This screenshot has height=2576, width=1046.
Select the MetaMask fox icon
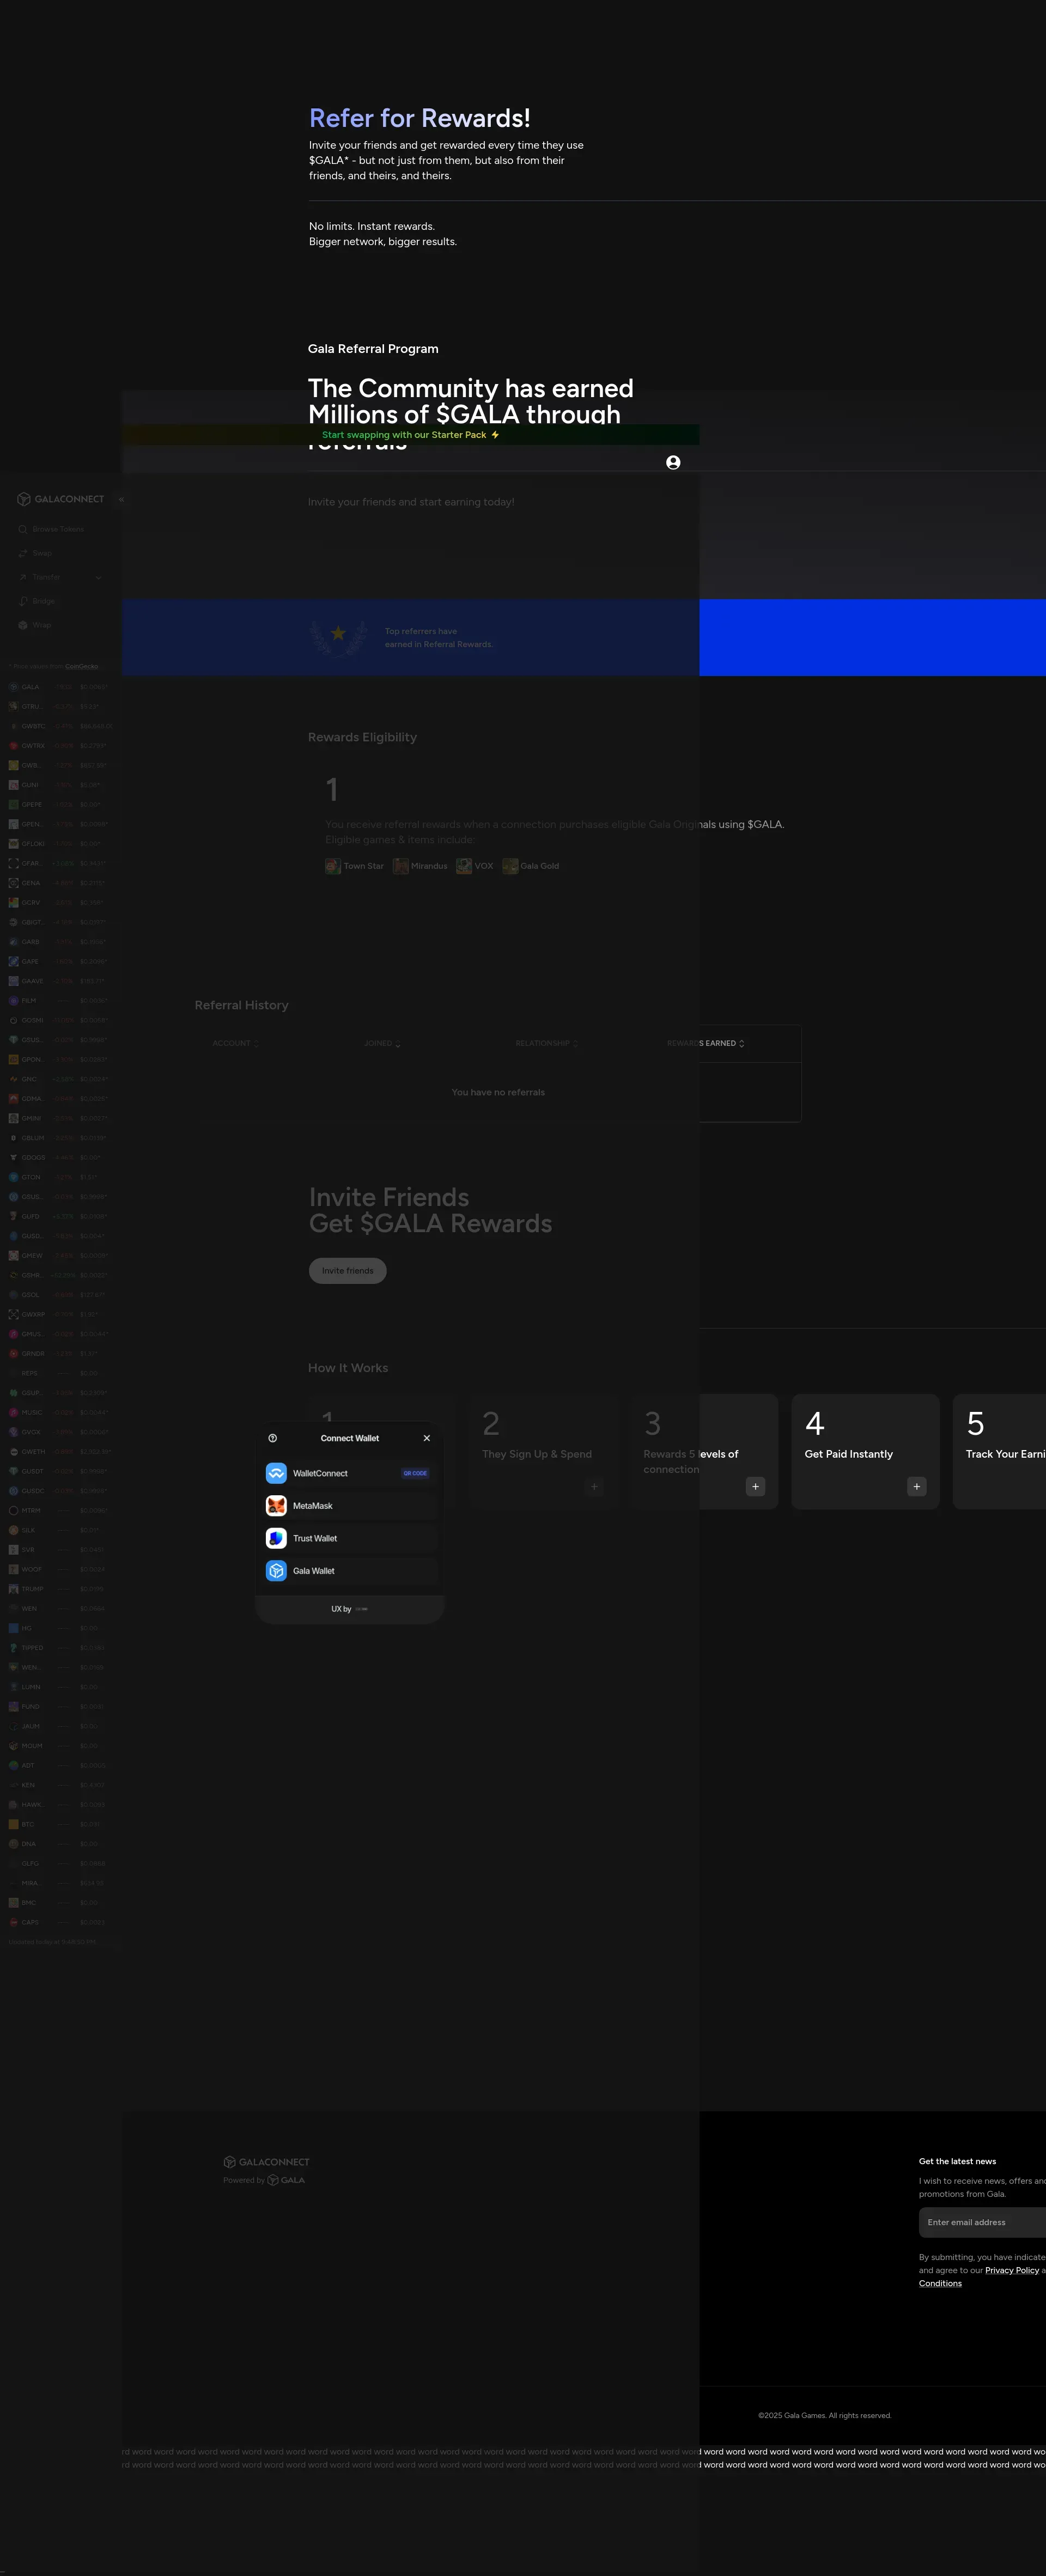[x=277, y=1506]
